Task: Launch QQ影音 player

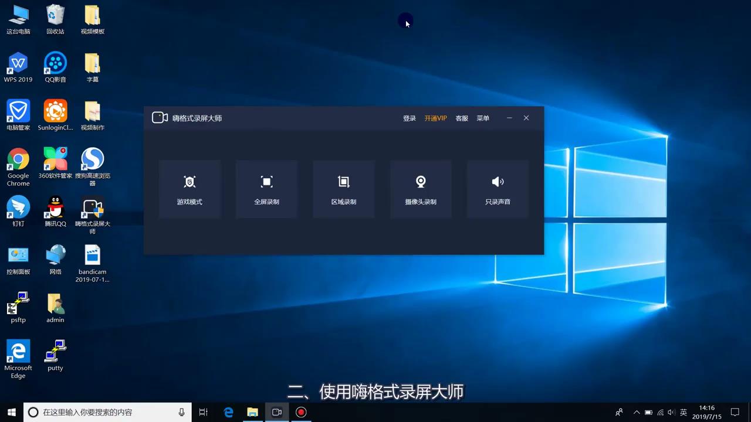Action: (55, 67)
